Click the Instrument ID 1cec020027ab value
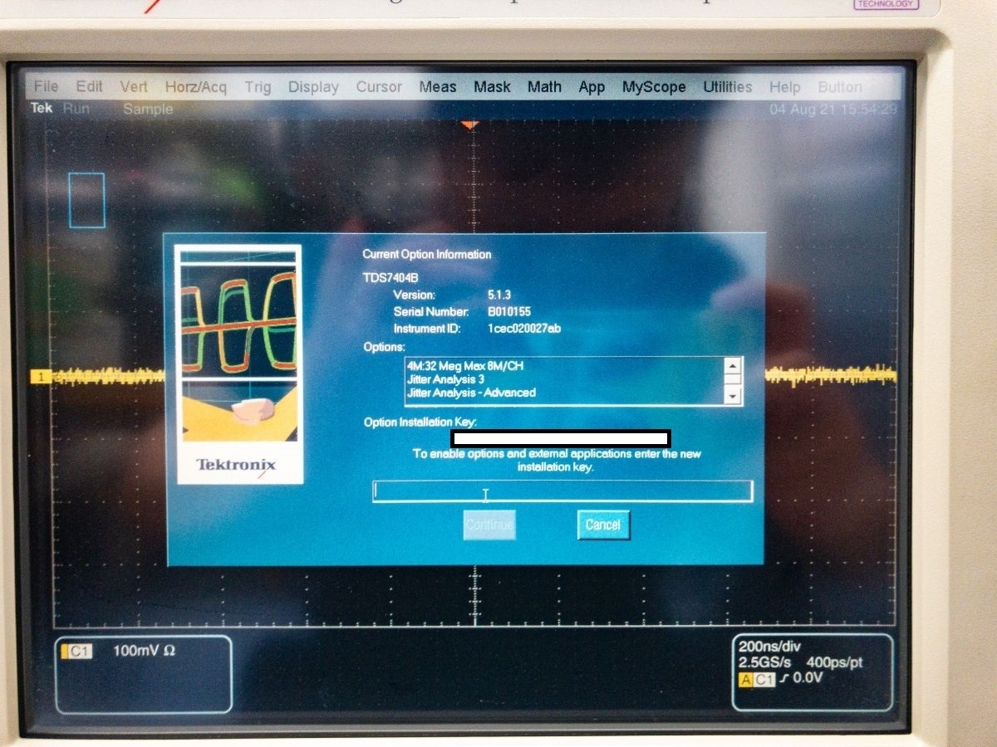 coord(525,328)
